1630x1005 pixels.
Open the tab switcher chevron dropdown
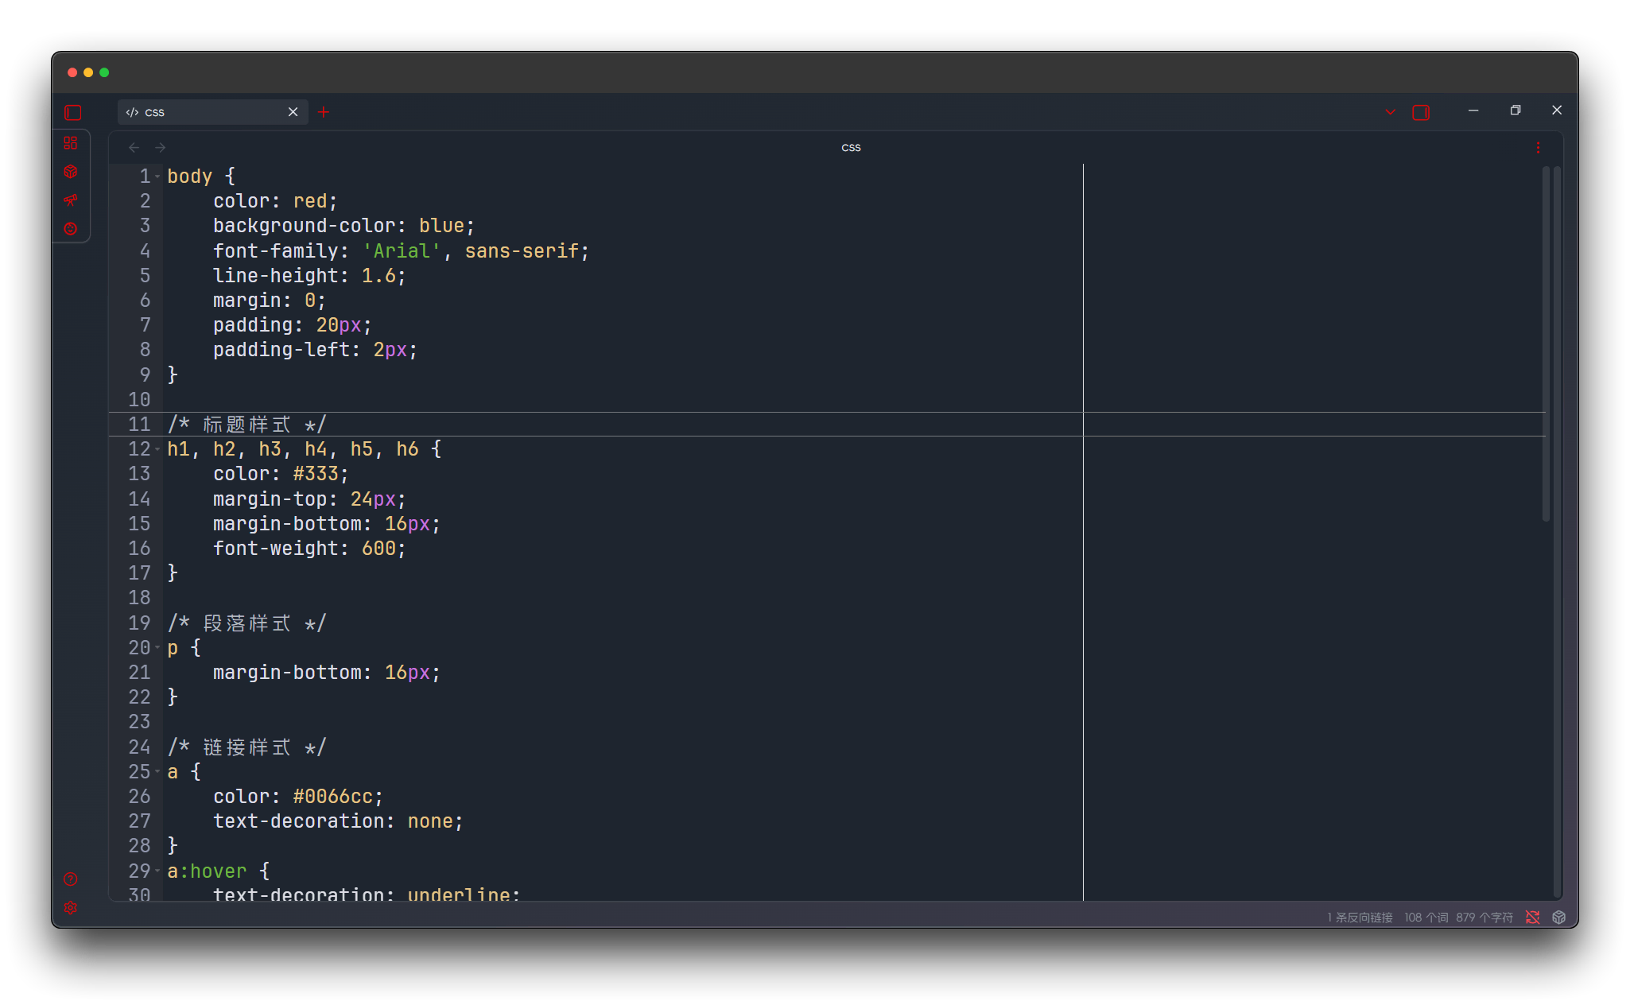pos(1389,112)
